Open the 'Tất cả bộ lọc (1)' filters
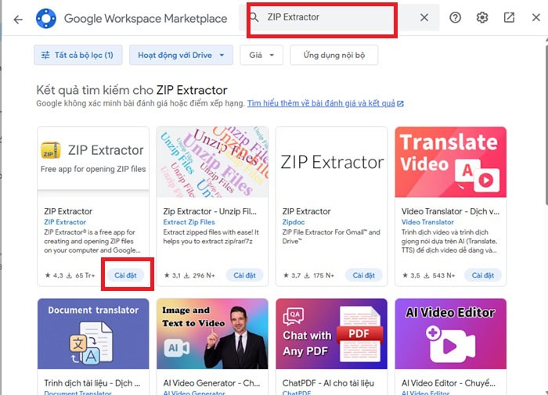Image resolution: width=548 pixels, height=395 pixels. point(78,55)
